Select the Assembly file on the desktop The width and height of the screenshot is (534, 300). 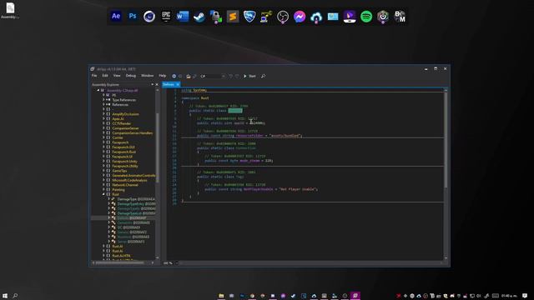tap(10, 10)
